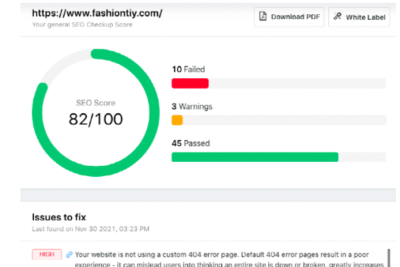Select the 45 Passed label
400x267 pixels.
tap(191, 143)
